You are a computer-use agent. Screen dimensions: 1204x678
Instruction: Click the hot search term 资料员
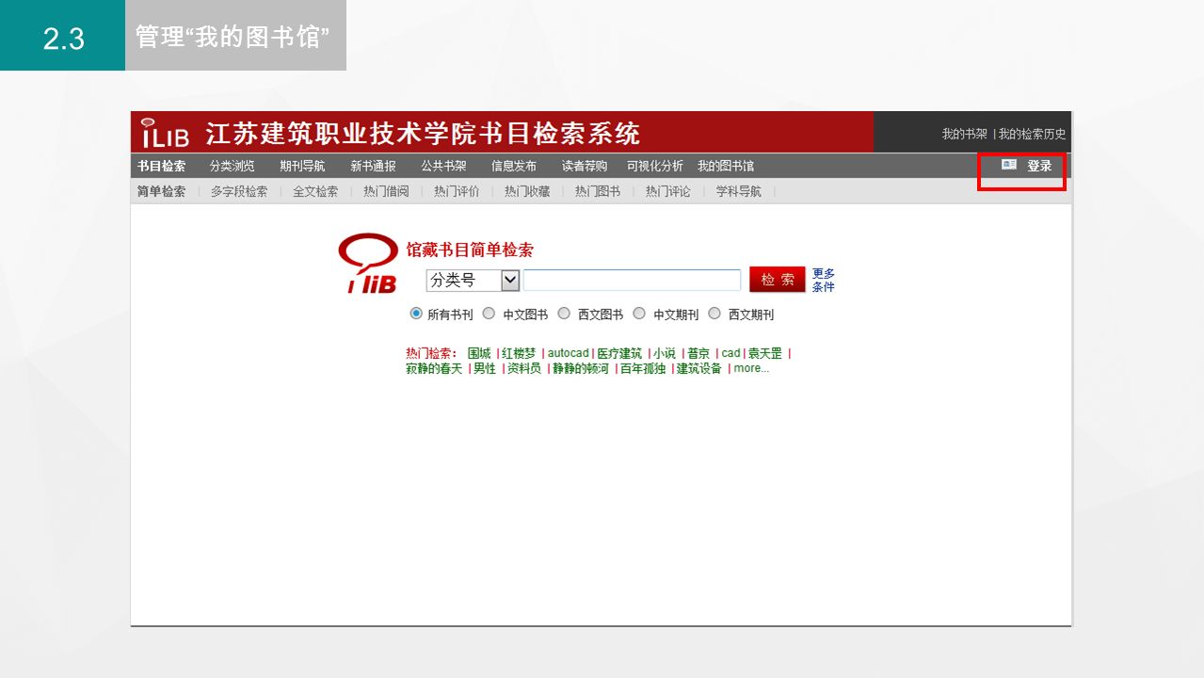click(x=524, y=369)
